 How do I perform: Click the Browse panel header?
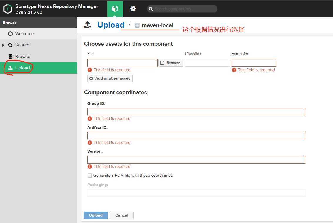point(39,23)
